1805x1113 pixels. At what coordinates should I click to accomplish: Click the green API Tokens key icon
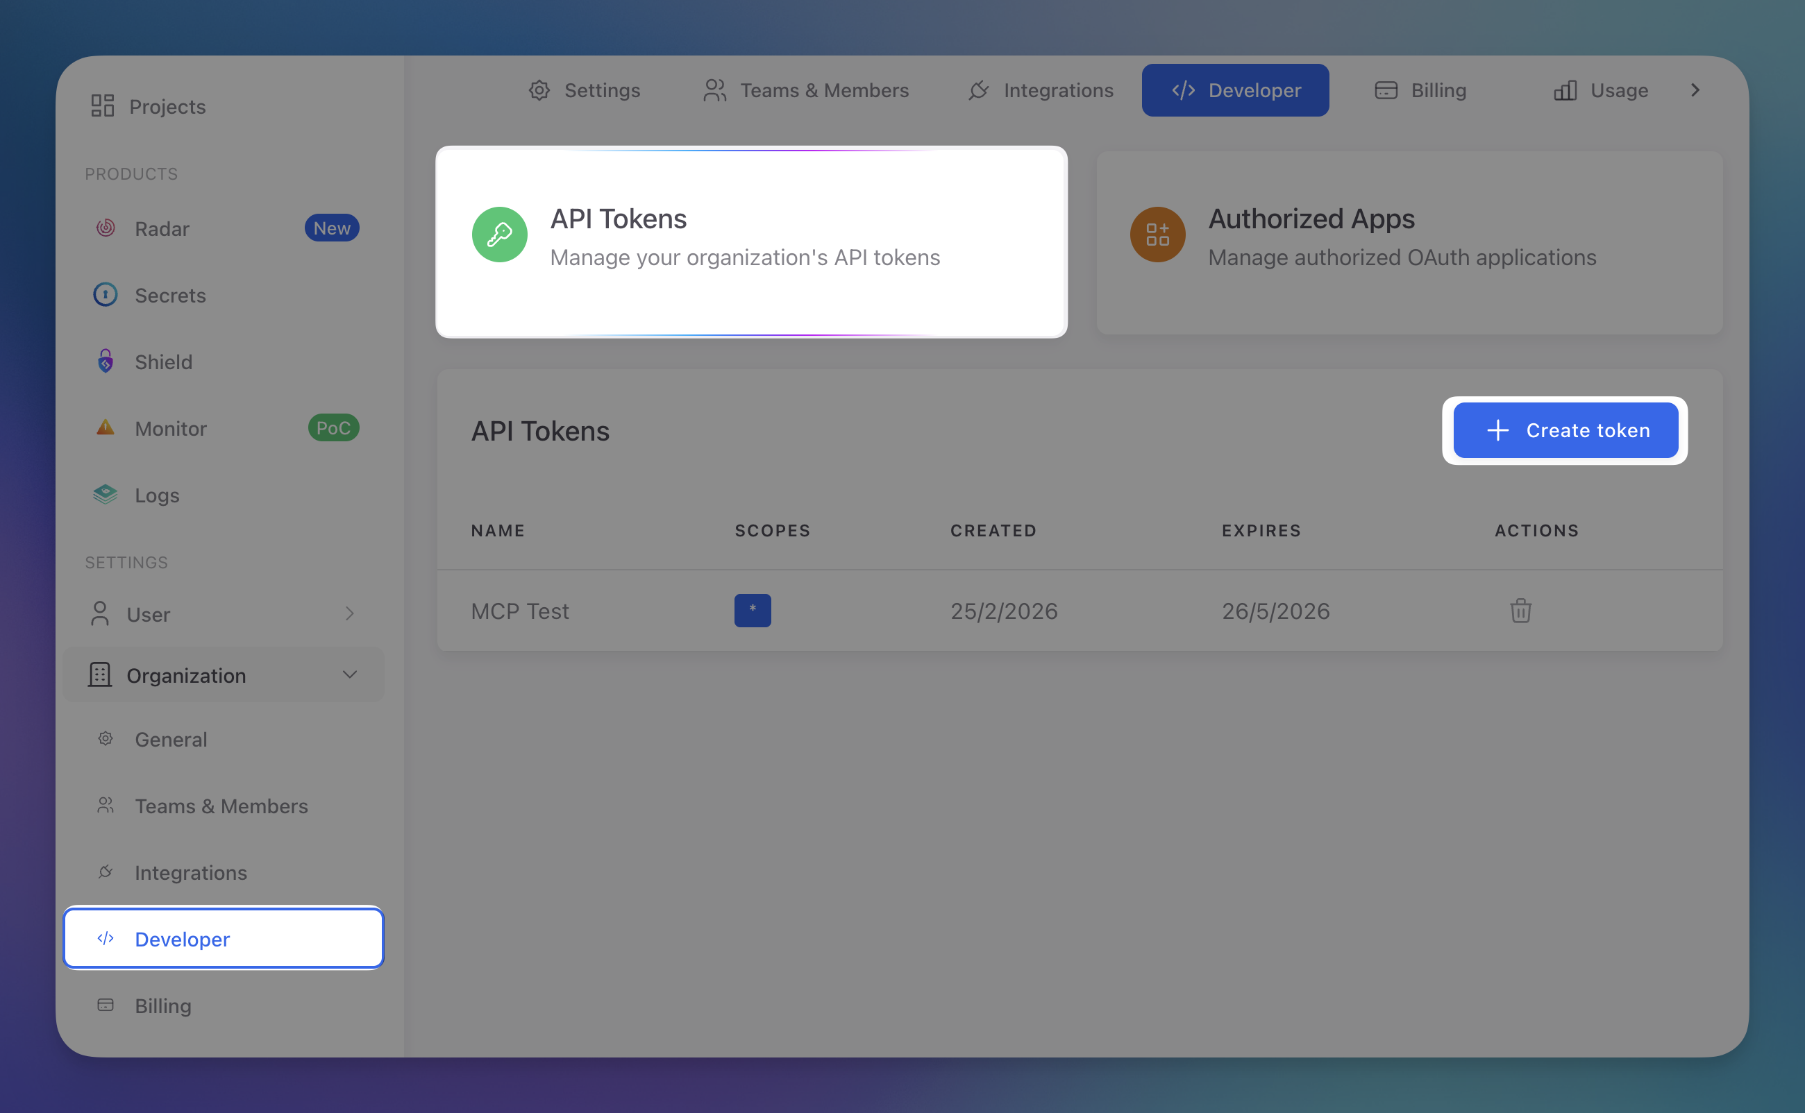click(x=499, y=234)
